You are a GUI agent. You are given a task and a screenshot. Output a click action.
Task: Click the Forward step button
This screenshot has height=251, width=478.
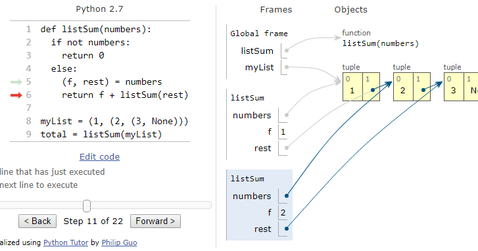[155, 221]
